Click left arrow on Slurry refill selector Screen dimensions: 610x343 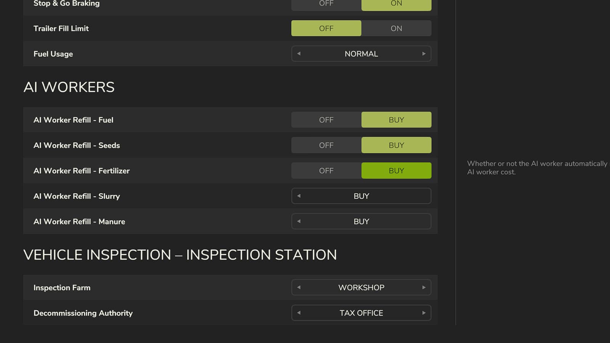(299, 196)
